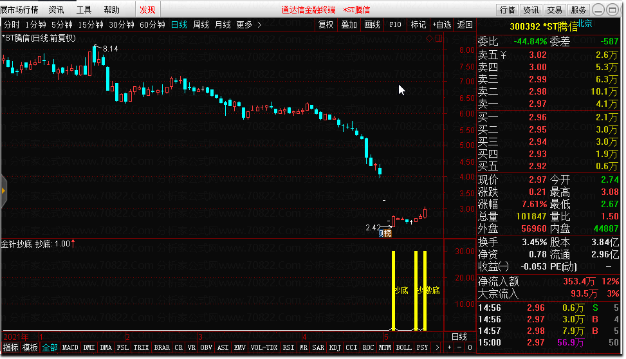Image resolution: width=626 pixels, height=359 pixels.
Task: Click the 15:00 trade row
Action: 548,343
